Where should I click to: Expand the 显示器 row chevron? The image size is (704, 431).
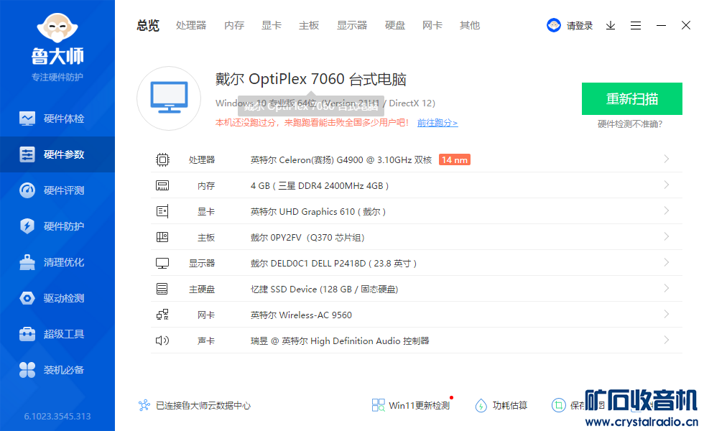pyautogui.click(x=667, y=262)
